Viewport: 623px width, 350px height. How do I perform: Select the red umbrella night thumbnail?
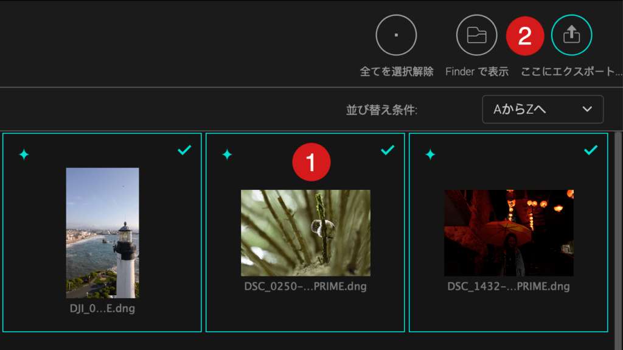pos(509,233)
